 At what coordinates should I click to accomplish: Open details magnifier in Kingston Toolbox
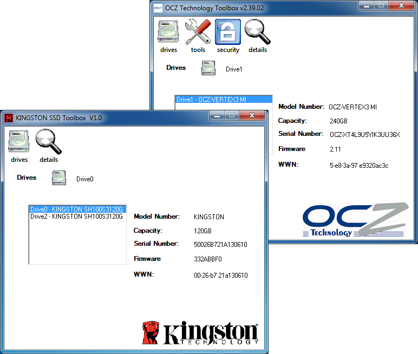[49, 142]
